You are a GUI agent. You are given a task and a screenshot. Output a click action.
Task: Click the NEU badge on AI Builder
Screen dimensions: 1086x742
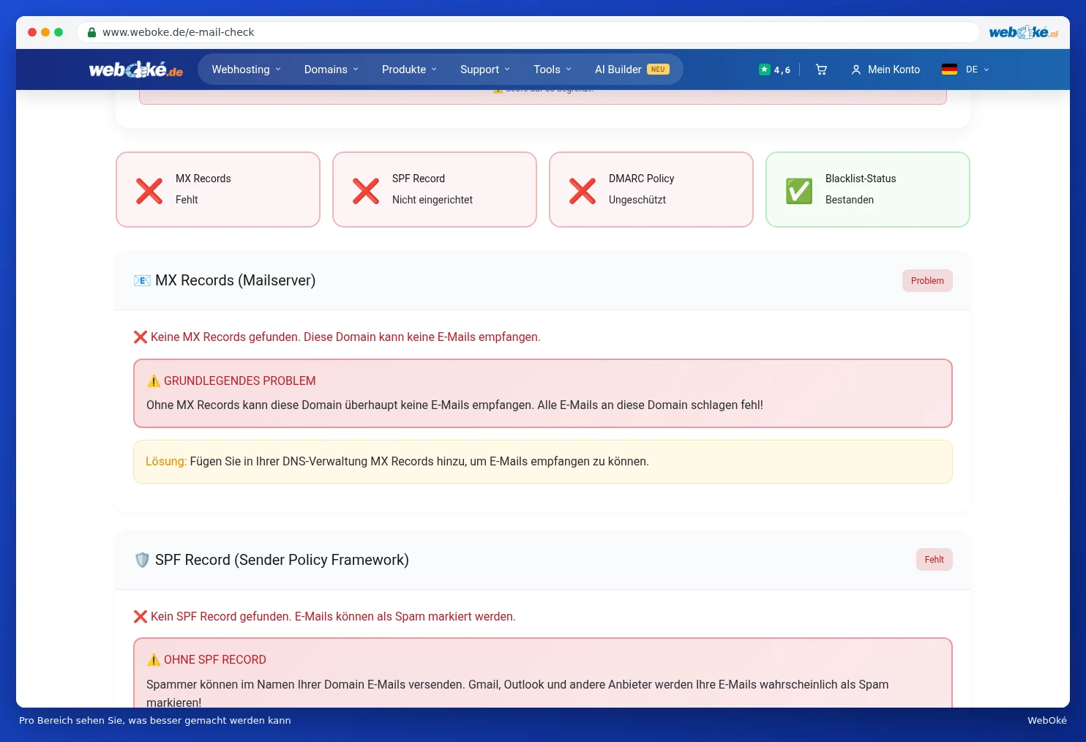tap(658, 70)
